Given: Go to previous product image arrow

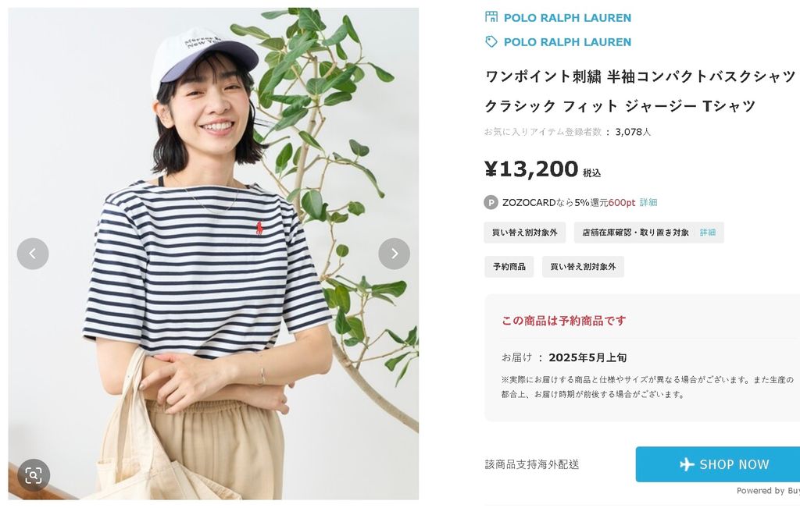Looking at the screenshot, I should [x=33, y=254].
